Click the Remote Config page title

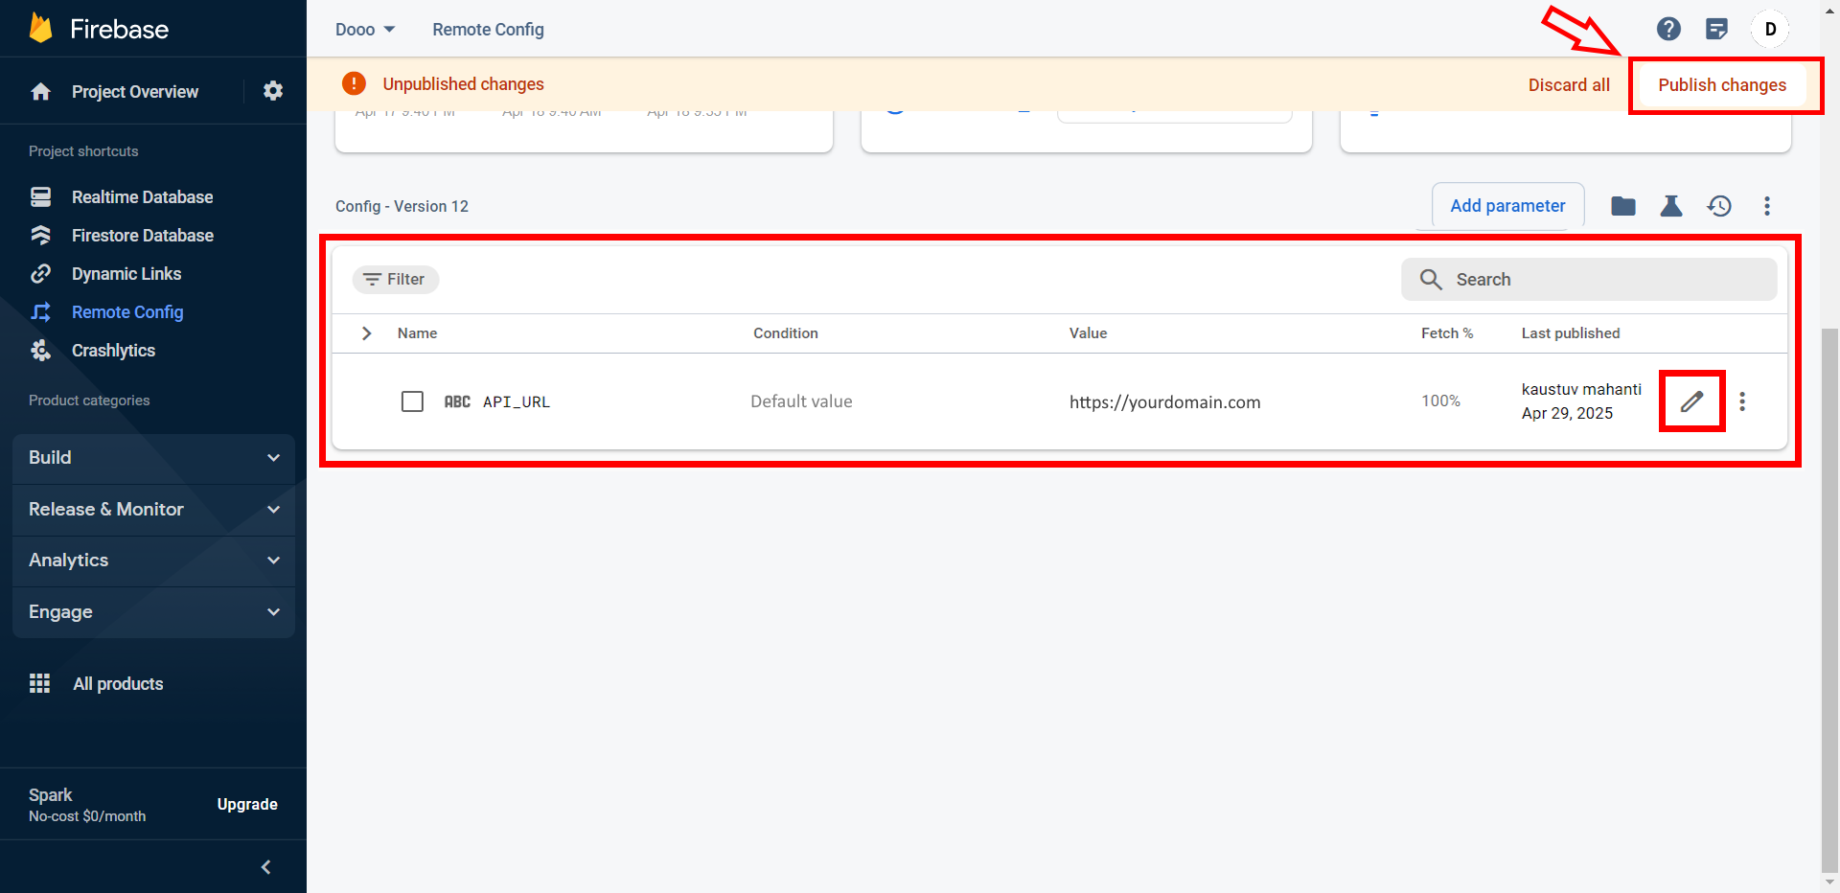coord(488,30)
